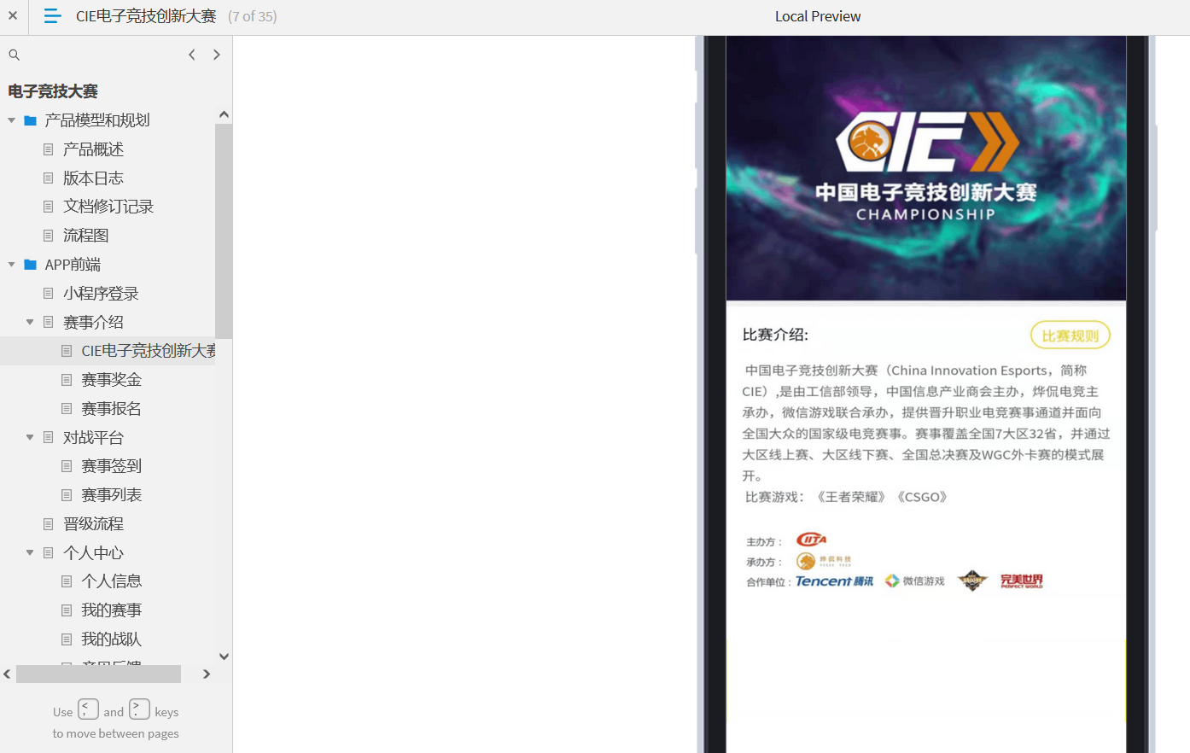Click page icon beside 流程图

49,236
